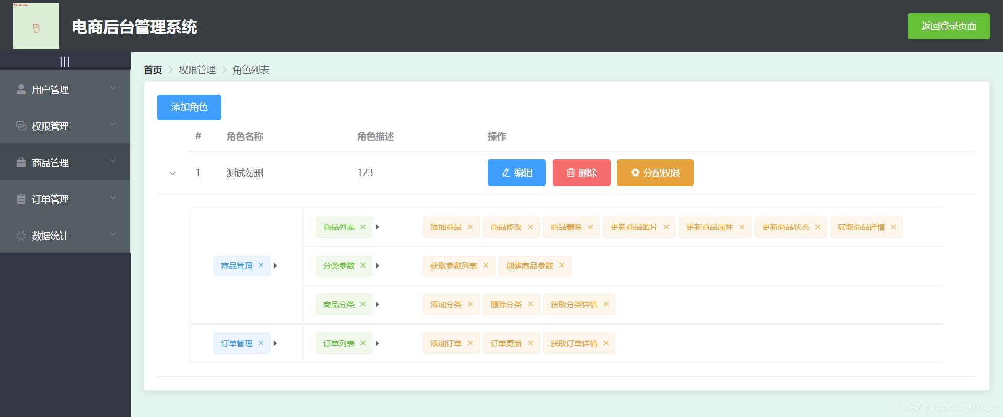Click the arrow next to 商品管理 tag

point(275,265)
